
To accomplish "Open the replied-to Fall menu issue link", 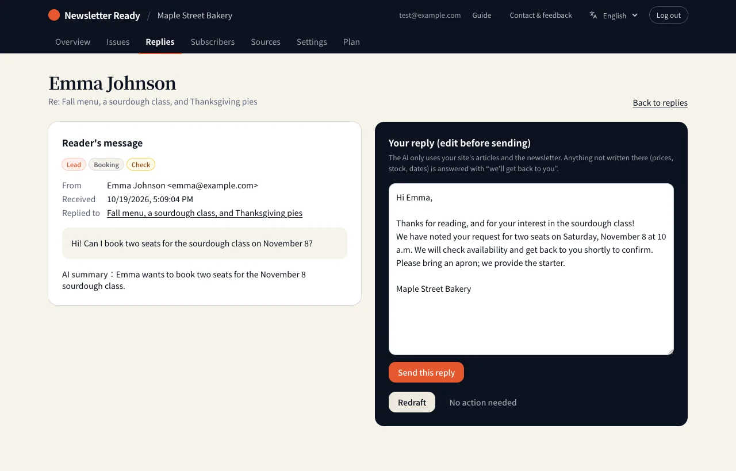I will (x=205, y=213).
